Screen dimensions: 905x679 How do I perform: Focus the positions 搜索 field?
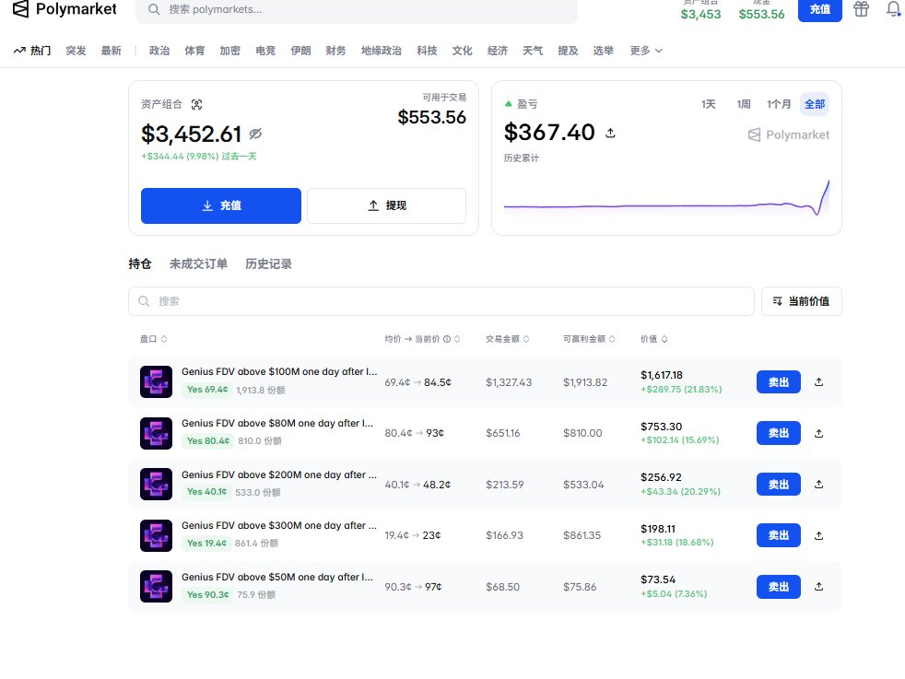pyautogui.click(x=441, y=301)
